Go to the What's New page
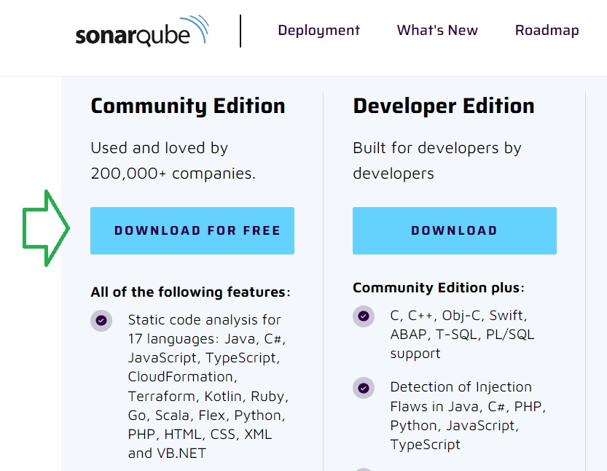 click(x=437, y=30)
